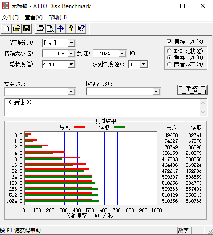Viewport: 213px width, 235px height.
Task: Close the ATTO Disk Benchmark window
Action: (203, 6)
